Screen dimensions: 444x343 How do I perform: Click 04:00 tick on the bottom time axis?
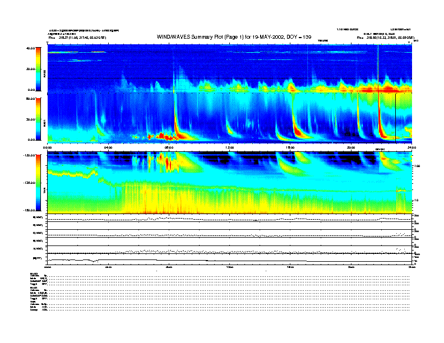108,267
